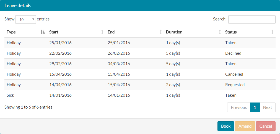
Task: Click sort arrows icon in Start column
Action: [102, 32]
